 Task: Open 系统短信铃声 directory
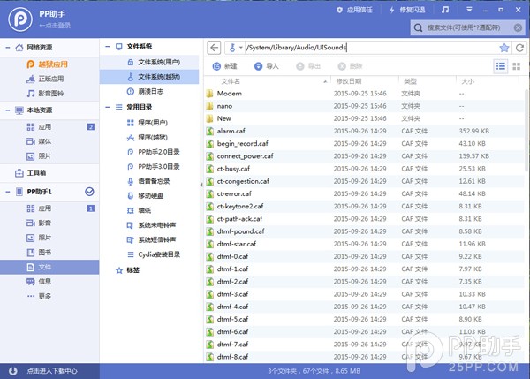(x=149, y=239)
